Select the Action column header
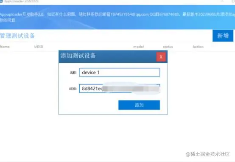 pos(198,47)
